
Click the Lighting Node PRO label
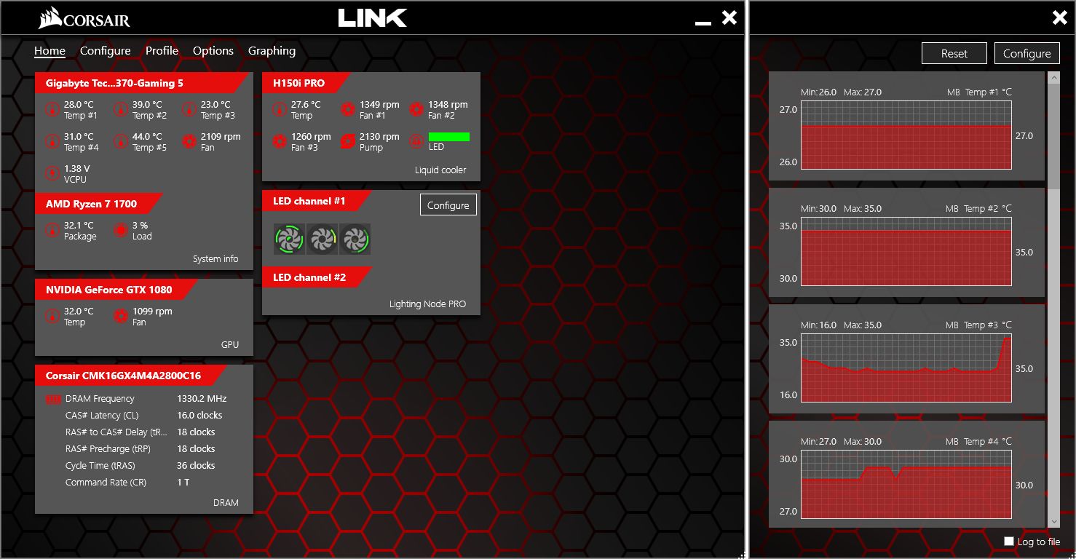428,304
